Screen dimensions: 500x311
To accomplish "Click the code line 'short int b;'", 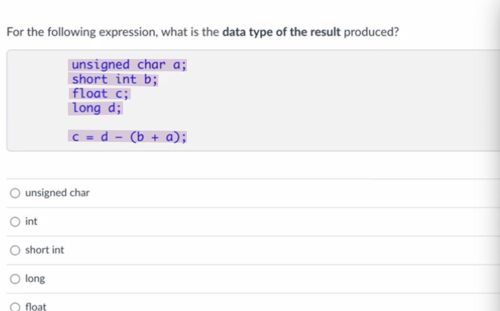I will coord(113,79).
